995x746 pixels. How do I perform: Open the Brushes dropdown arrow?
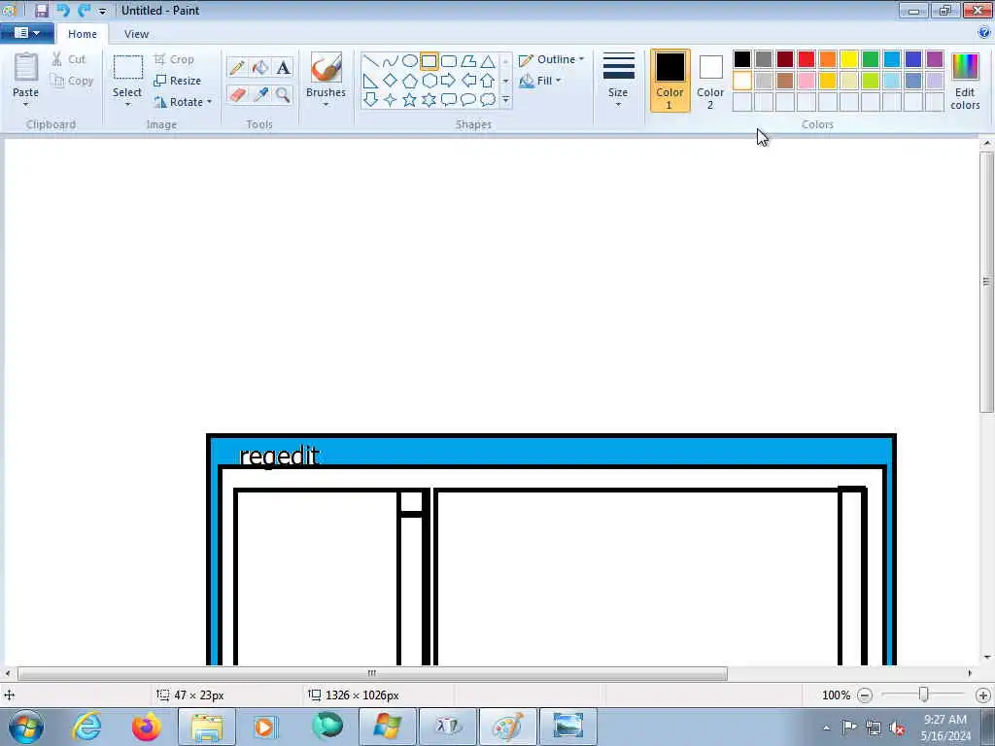coord(326,105)
